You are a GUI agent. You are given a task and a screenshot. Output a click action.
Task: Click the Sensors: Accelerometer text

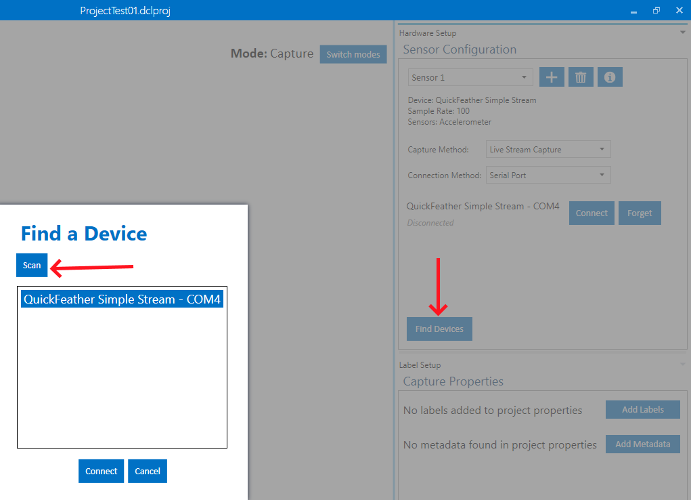pyautogui.click(x=449, y=122)
